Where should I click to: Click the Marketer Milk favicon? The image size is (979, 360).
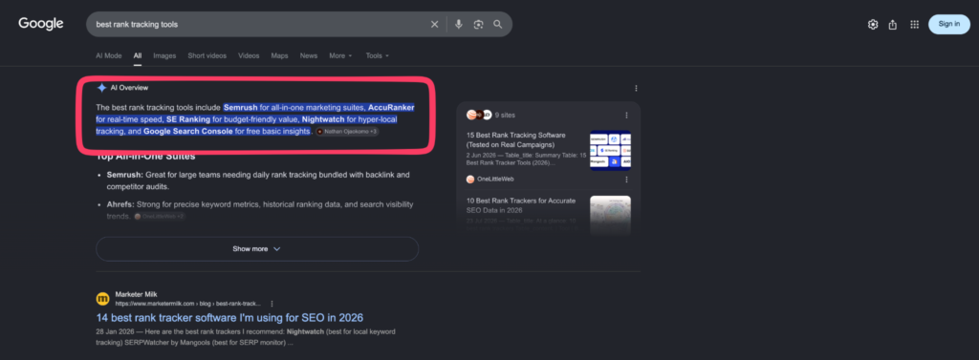pyautogui.click(x=102, y=299)
